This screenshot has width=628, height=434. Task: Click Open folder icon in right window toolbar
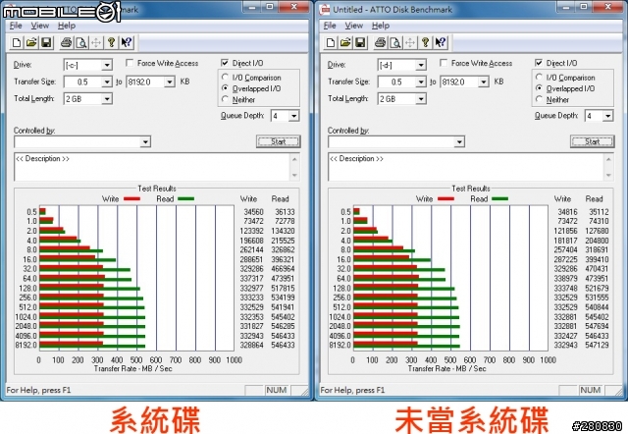(x=345, y=42)
